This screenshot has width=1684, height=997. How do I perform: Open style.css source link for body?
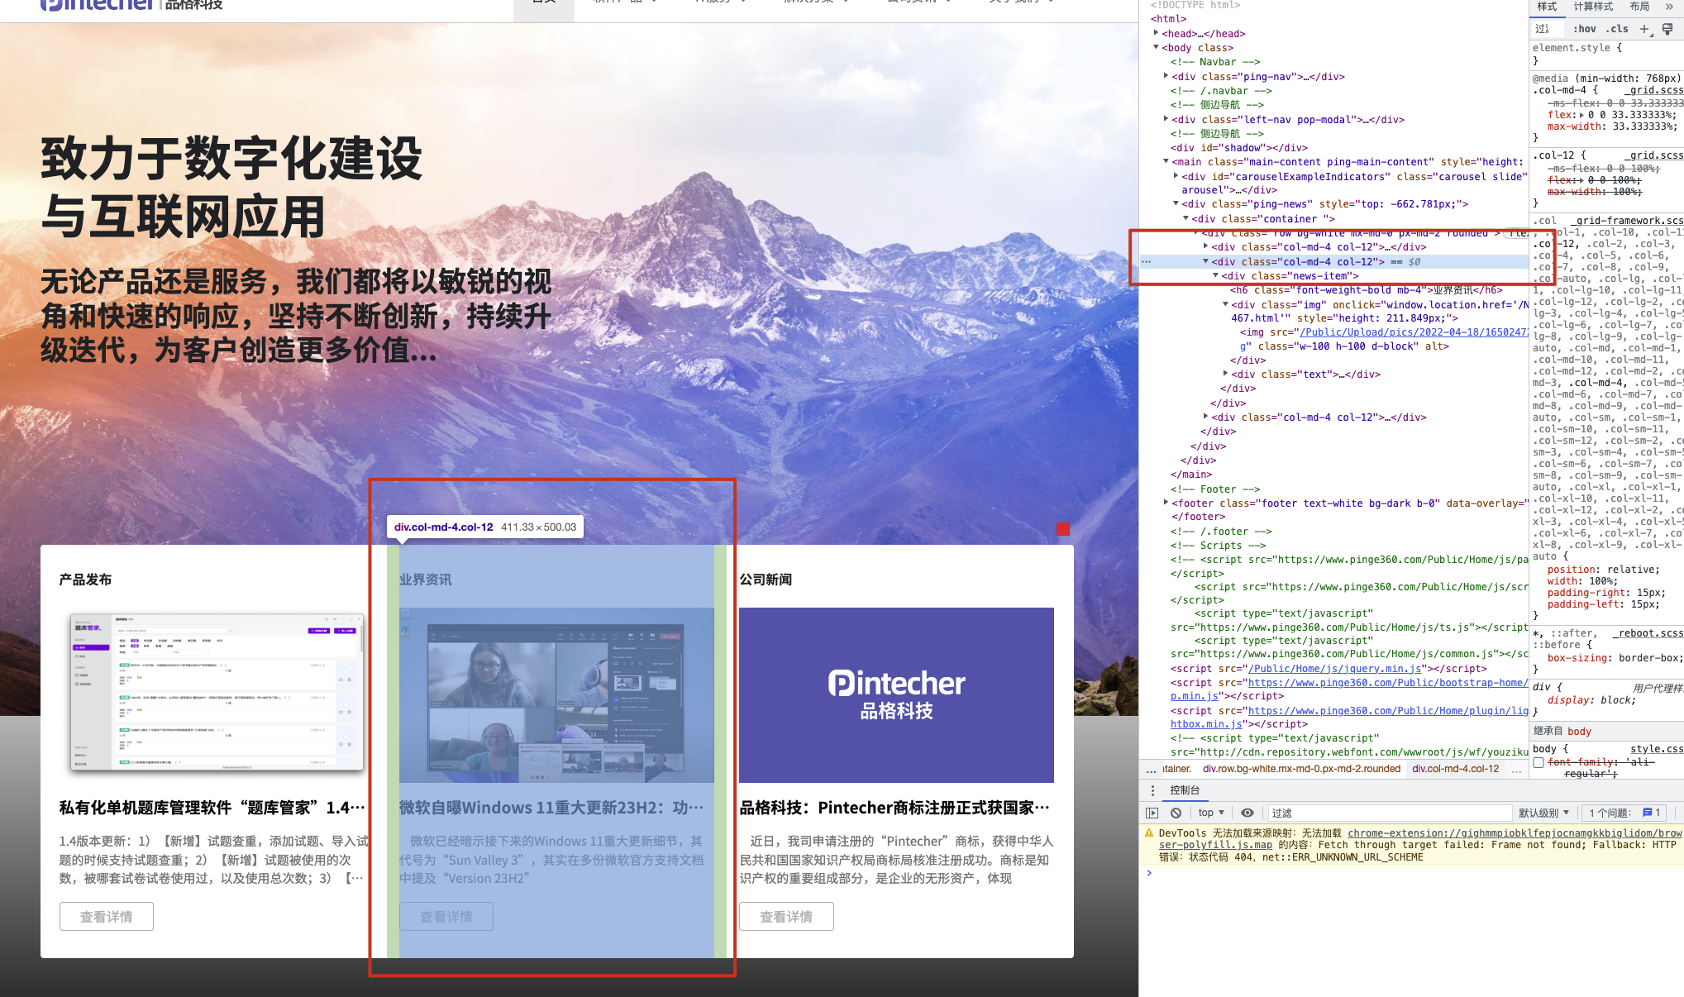[1656, 749]
